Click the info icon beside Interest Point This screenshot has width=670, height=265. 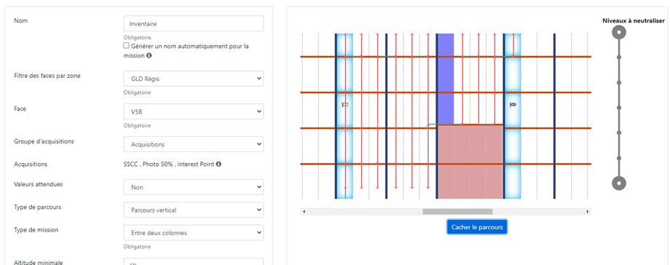218,164
